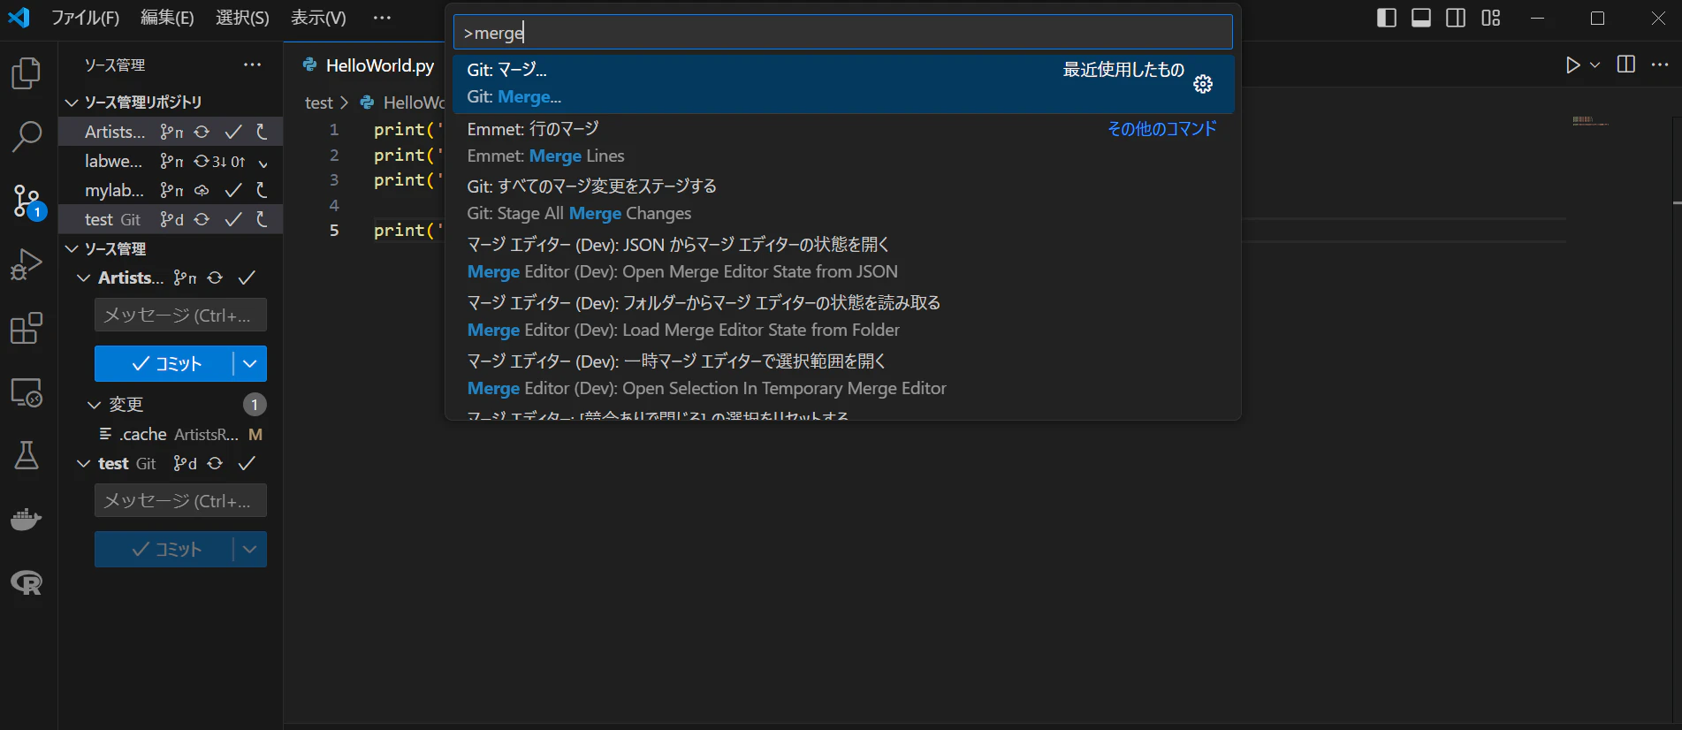1682x730 pixels.
Task: Branch icon on labwe repository row
Action: click(171, 161)
